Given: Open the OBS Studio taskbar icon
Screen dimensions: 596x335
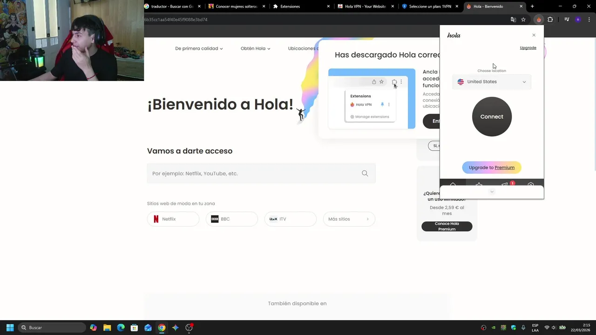Looking at the screenshot, I should coord(189,328).
